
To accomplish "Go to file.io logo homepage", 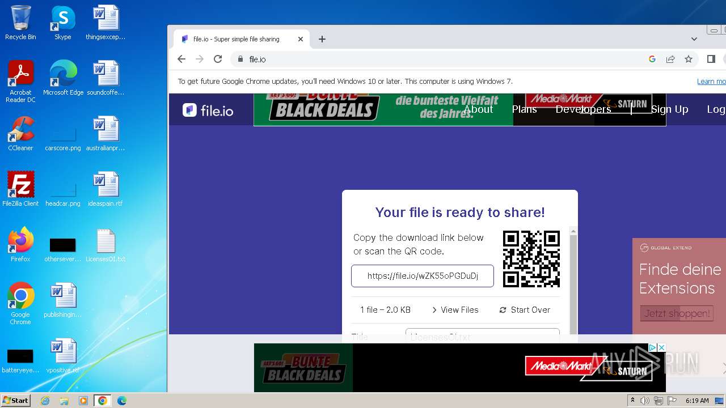I will tap(208, 110).
